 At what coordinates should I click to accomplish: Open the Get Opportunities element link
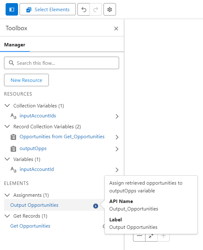click(x=30, y=226)
